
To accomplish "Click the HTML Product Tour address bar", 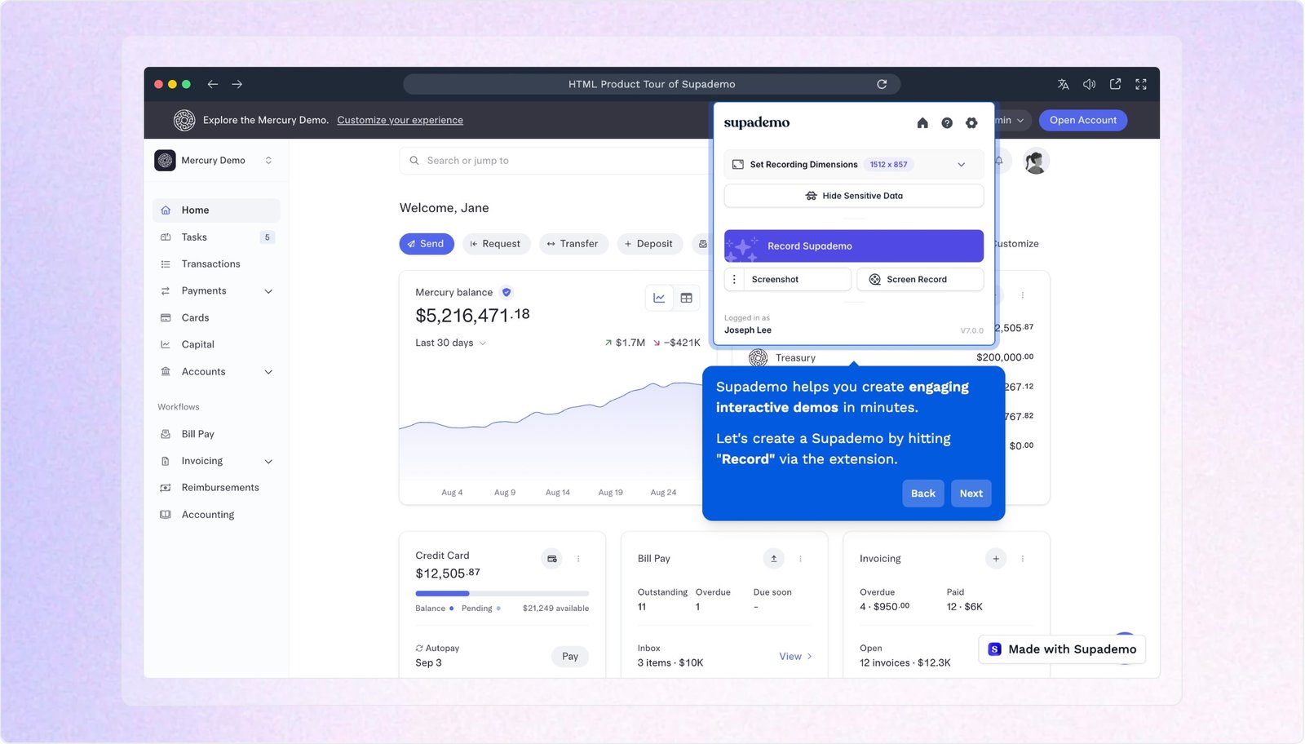I will coord(652,84).
